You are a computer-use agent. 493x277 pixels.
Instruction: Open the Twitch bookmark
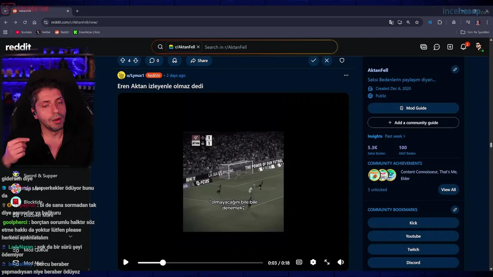click(413, 249)
